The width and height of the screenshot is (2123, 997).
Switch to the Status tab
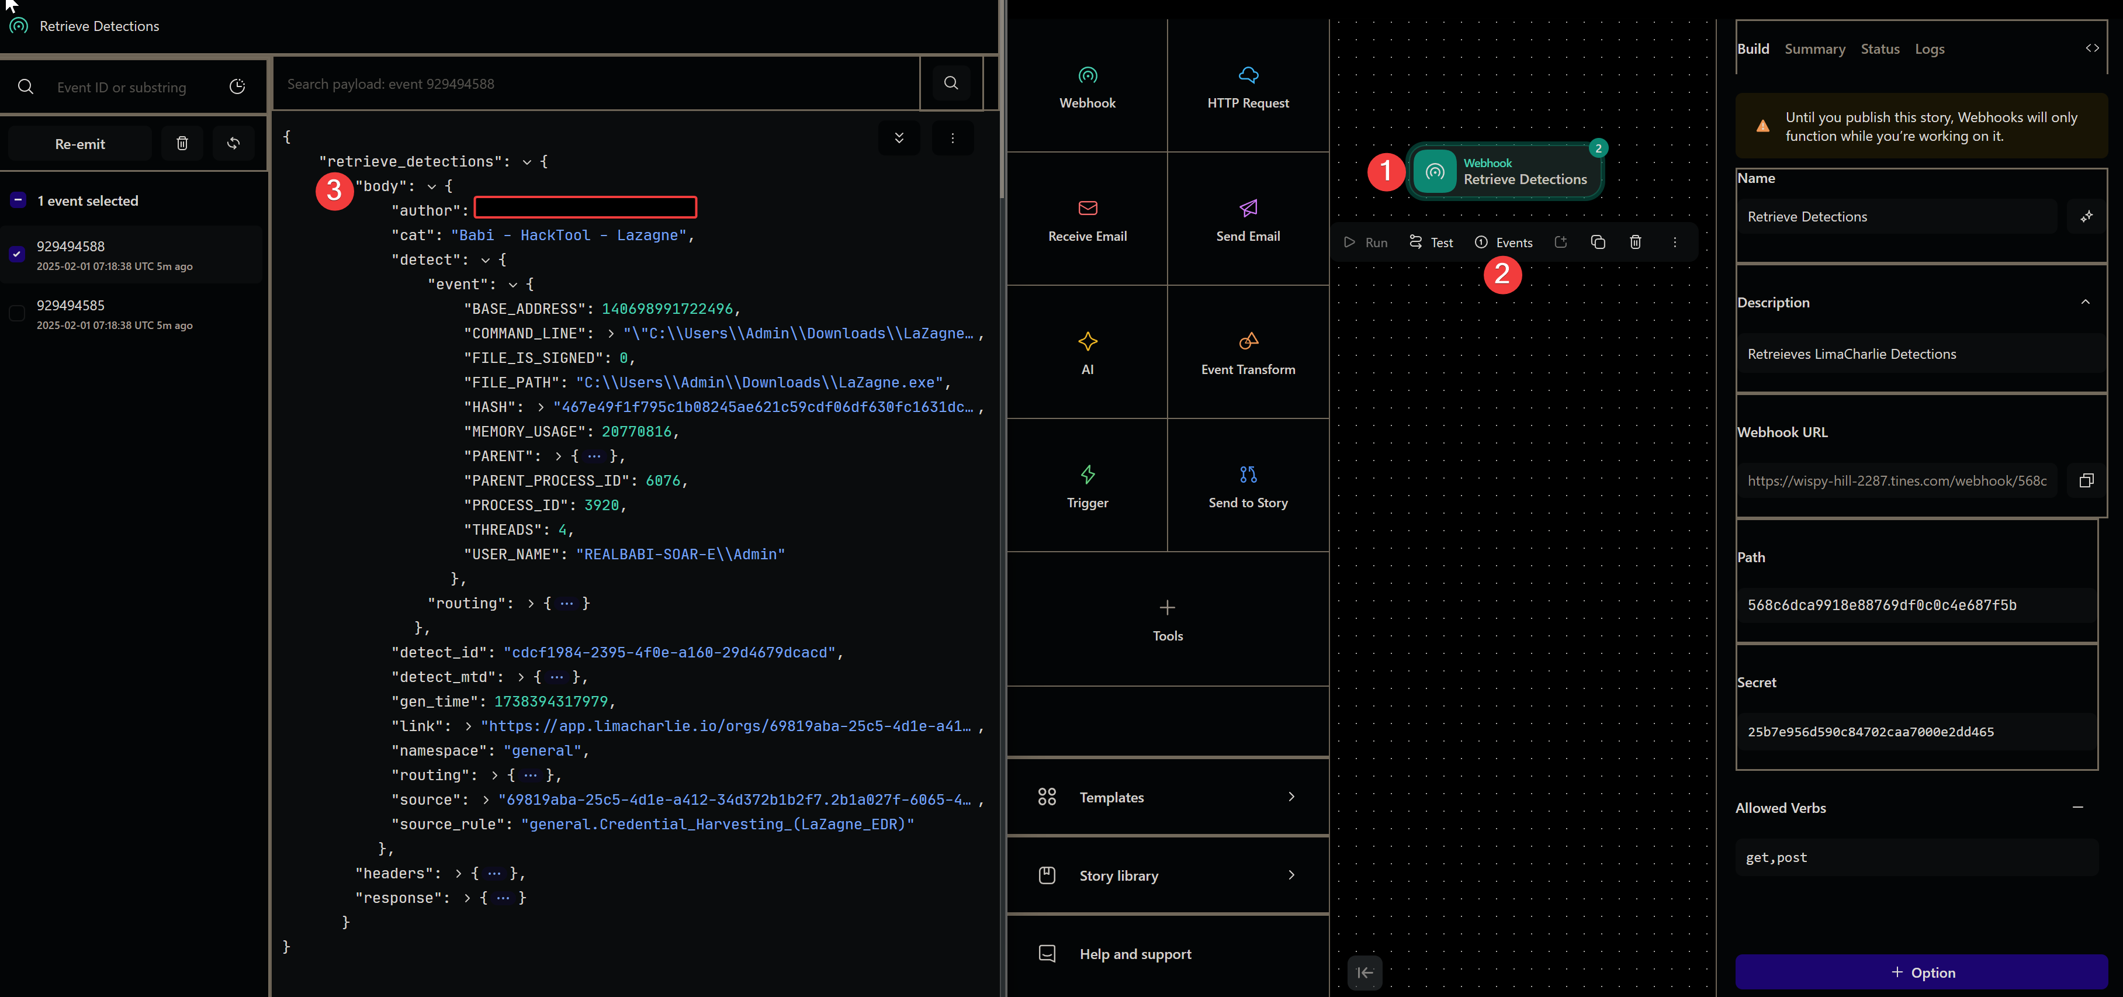click(x=1880, y=49)
